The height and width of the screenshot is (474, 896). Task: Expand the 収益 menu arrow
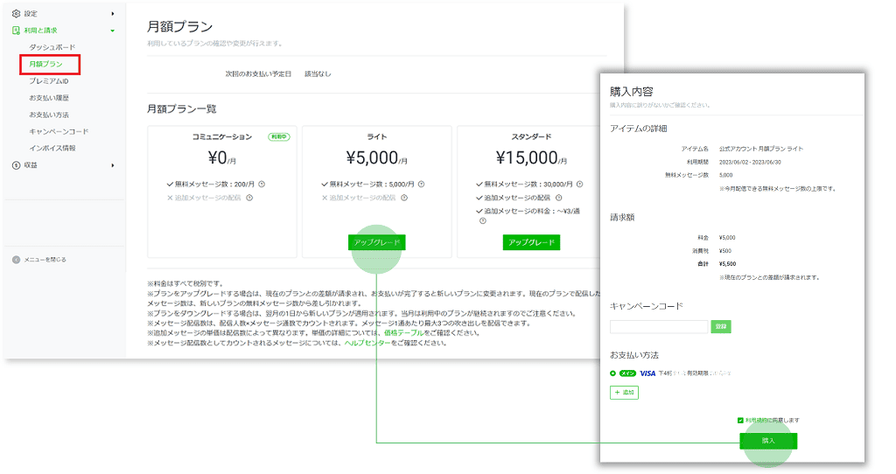[112, 165]
